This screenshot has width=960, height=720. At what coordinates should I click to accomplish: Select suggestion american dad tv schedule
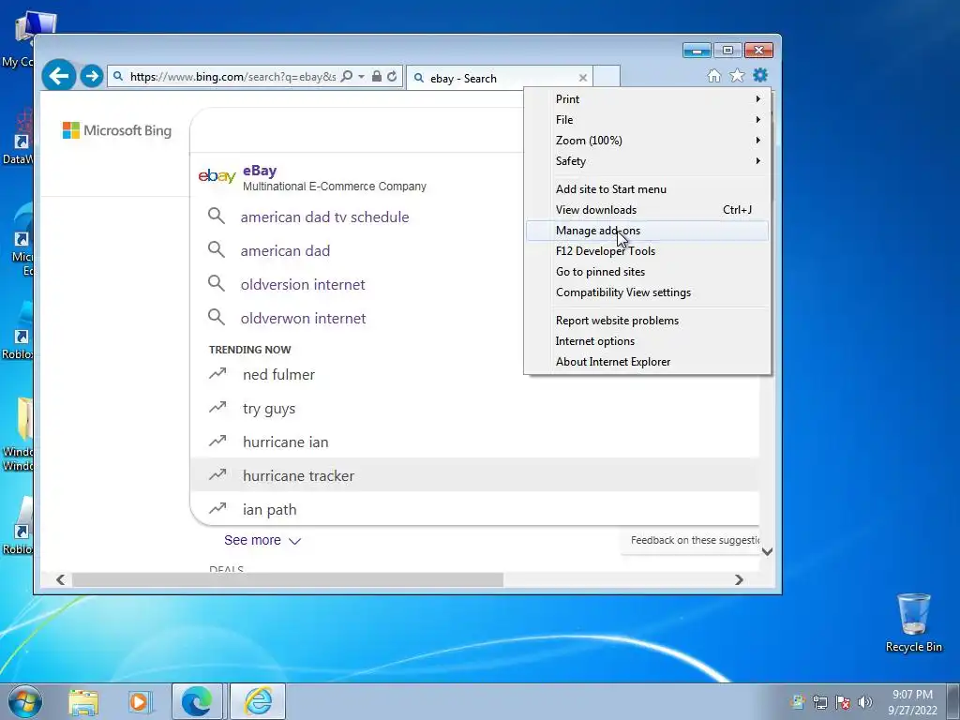(324, 217)
